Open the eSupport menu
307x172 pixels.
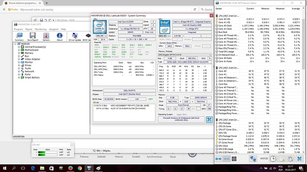pyautogui.click(x=54, y=29)
